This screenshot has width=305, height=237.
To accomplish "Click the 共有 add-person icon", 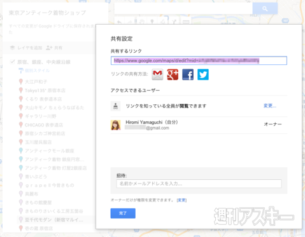I will pos(49,48).
